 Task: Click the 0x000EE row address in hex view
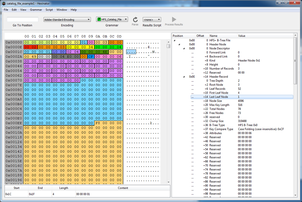tap(14, 123)
